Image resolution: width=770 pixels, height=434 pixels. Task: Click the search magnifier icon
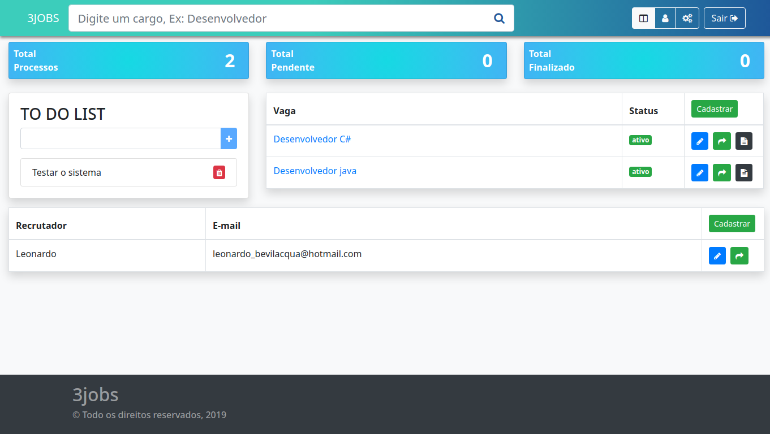tap(499, 18)
